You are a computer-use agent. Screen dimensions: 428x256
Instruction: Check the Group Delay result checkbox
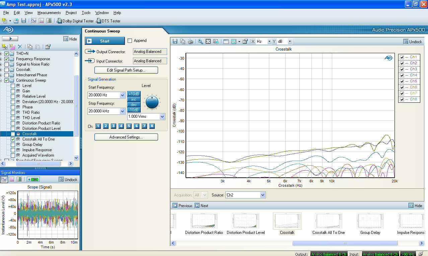click(x=13, y=145)
